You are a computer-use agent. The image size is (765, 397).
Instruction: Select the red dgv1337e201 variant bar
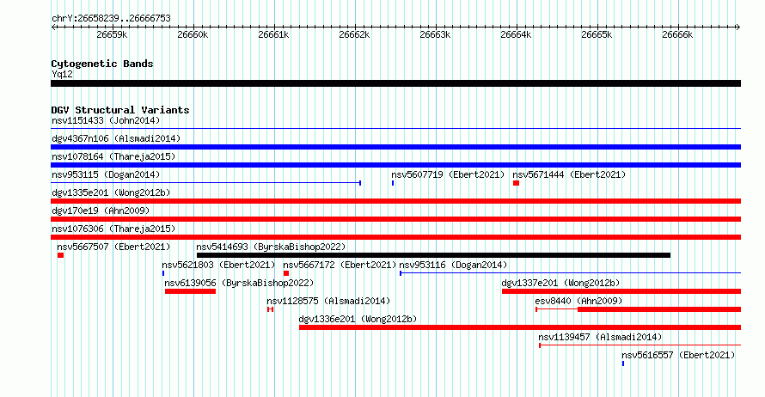[621, 291]
